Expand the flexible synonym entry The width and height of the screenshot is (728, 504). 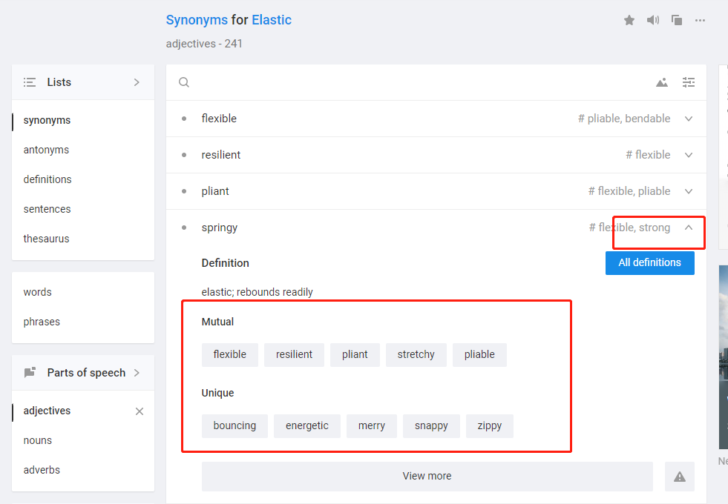(x=689, y=119)
